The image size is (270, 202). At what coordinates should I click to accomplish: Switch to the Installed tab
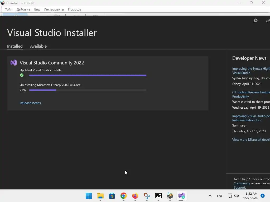15,46
